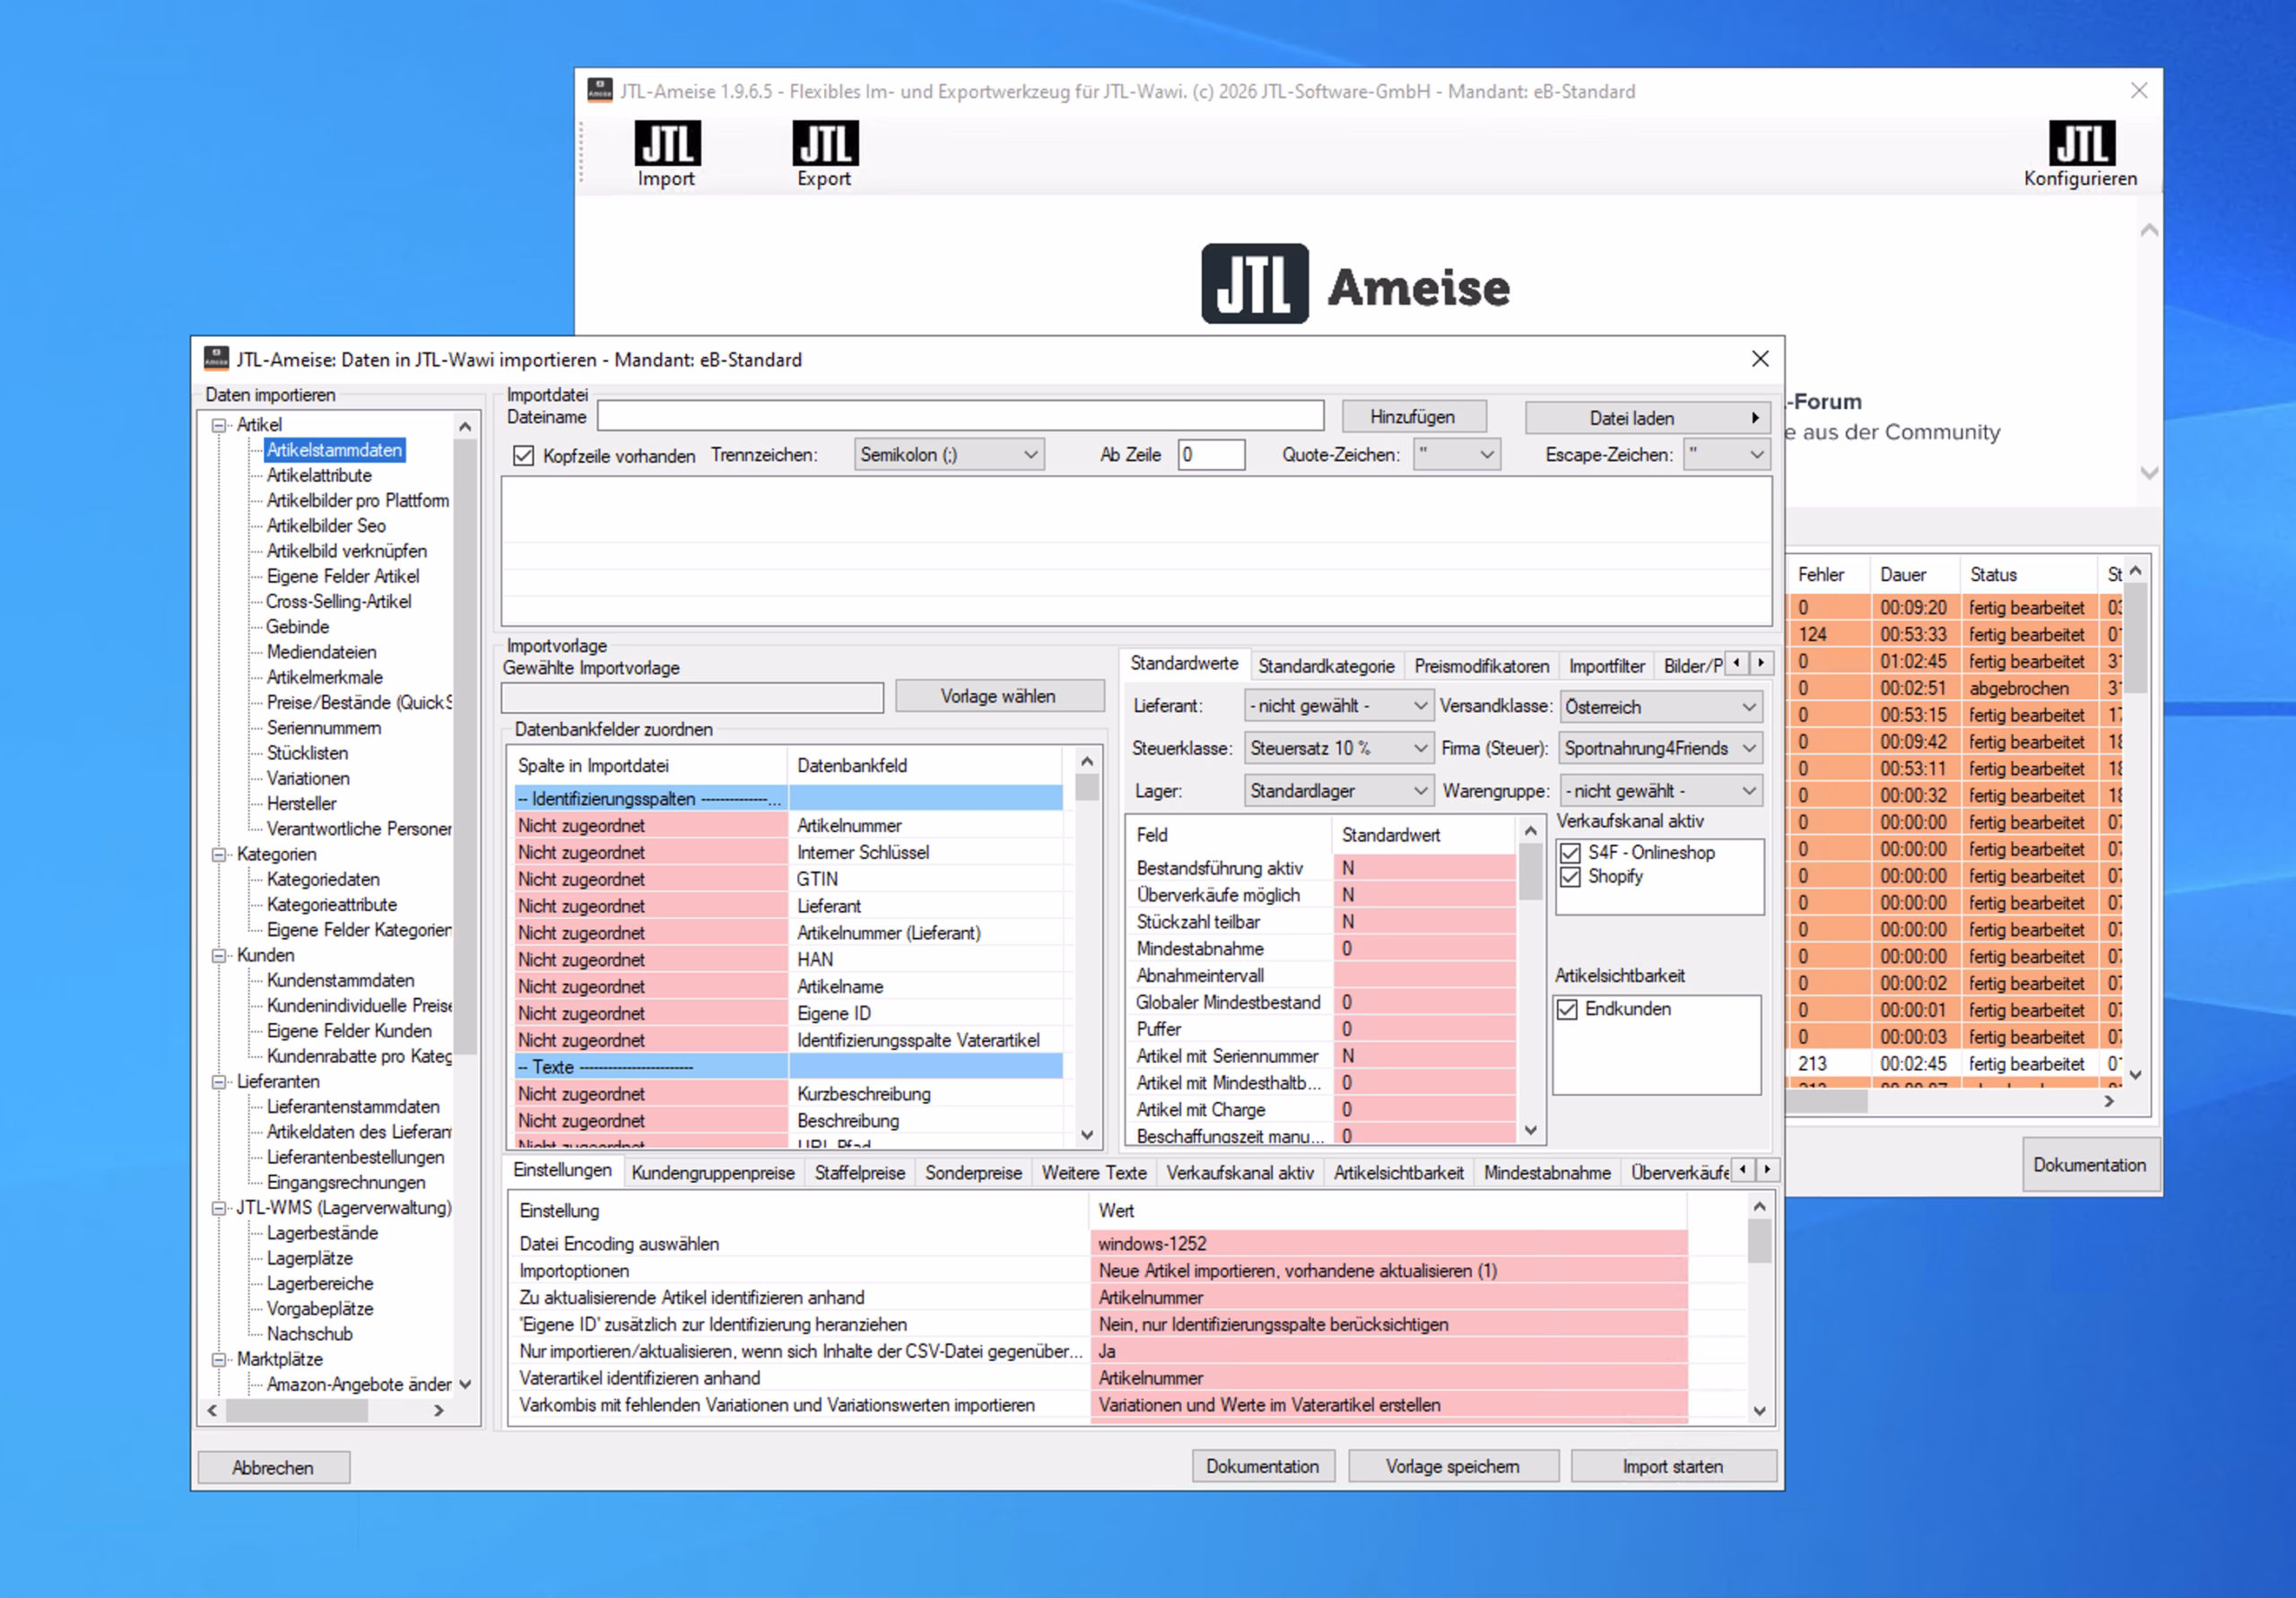Open the Kundengruppenpreise tab
The height and width of the screenshot is (1598, 2296).
pos(713,1173)
